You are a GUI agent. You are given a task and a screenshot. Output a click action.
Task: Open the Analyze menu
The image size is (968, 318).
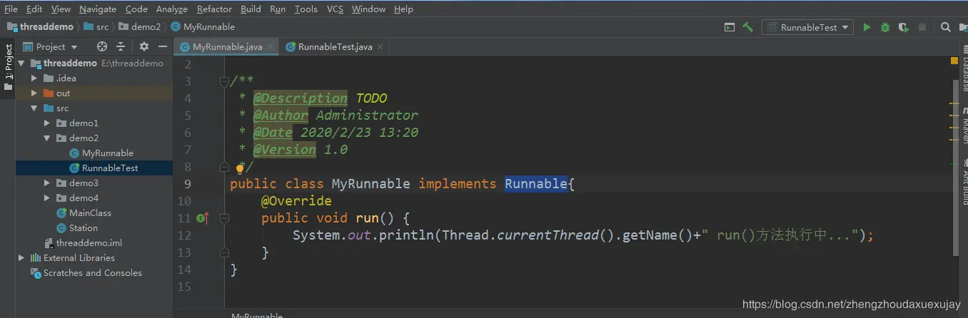point(171,9)
